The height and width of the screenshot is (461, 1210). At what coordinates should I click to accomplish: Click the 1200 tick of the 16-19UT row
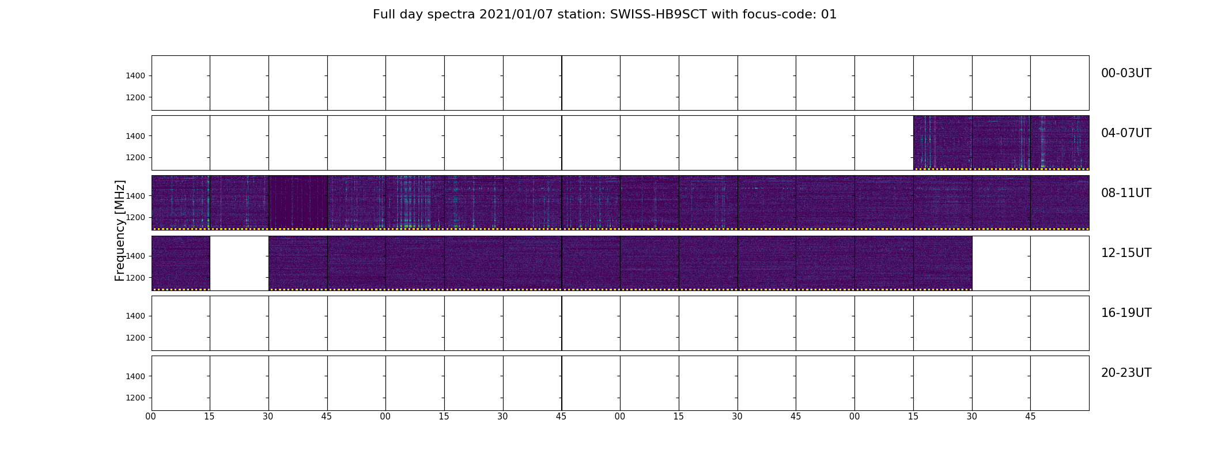click(x=136, y=338)
